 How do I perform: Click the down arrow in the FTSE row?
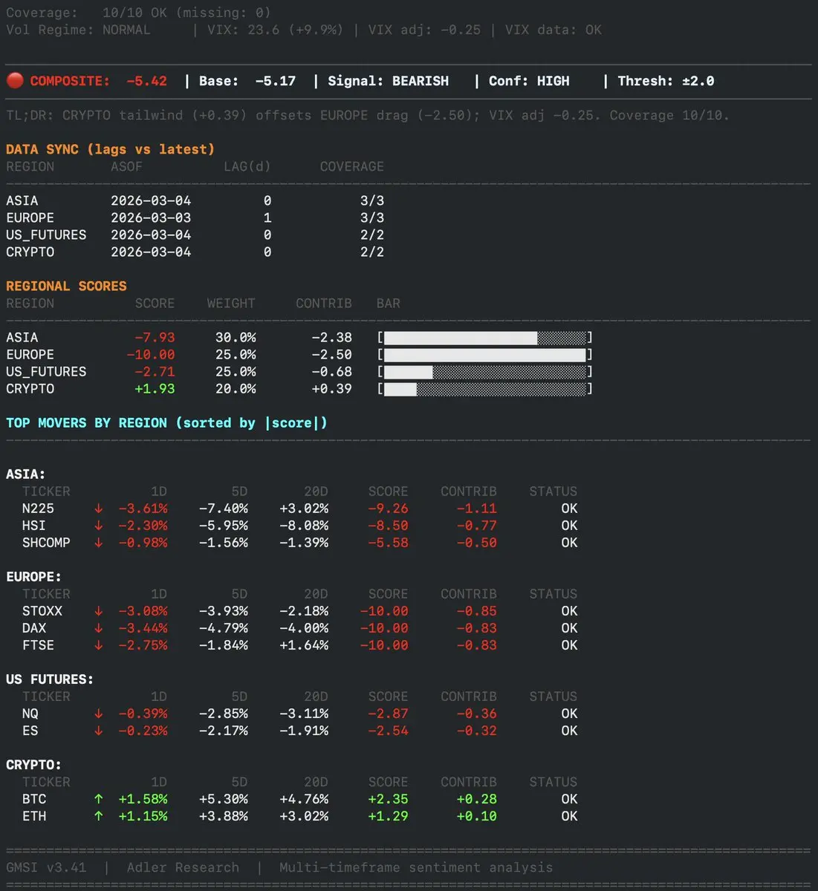98,645
